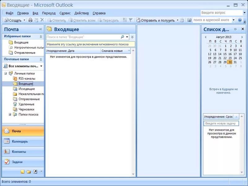Image resolution: width=248 pixels, height=186 pixels.
Task: Open the address book search dropdown arrow
Action: coord(233,20)
